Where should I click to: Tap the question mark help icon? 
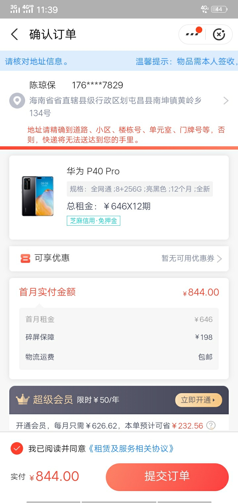click(211, 425)
